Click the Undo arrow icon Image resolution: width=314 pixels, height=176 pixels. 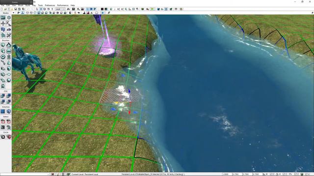click(28, 9)
